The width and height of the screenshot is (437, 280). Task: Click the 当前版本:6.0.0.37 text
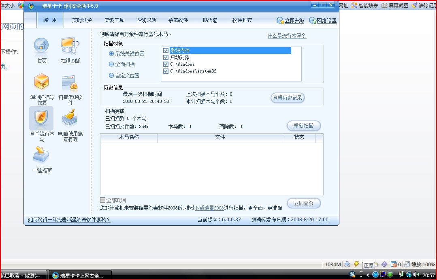[x=219, y=220]
